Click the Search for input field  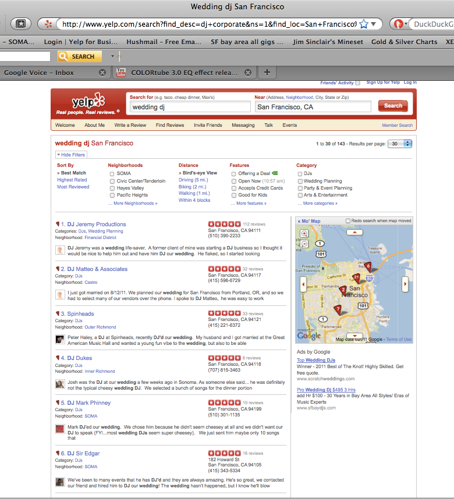pyautogui.click(x=190, y=107)
